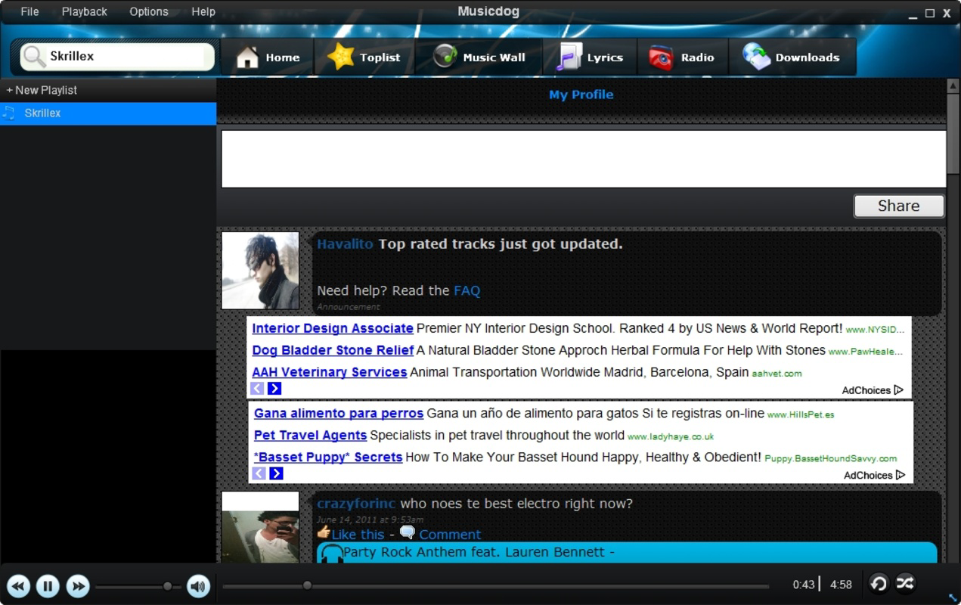The height and width of the screenshot is (605, 961).
Task: Open Gana alimento para perros ad
Action: 339,413
